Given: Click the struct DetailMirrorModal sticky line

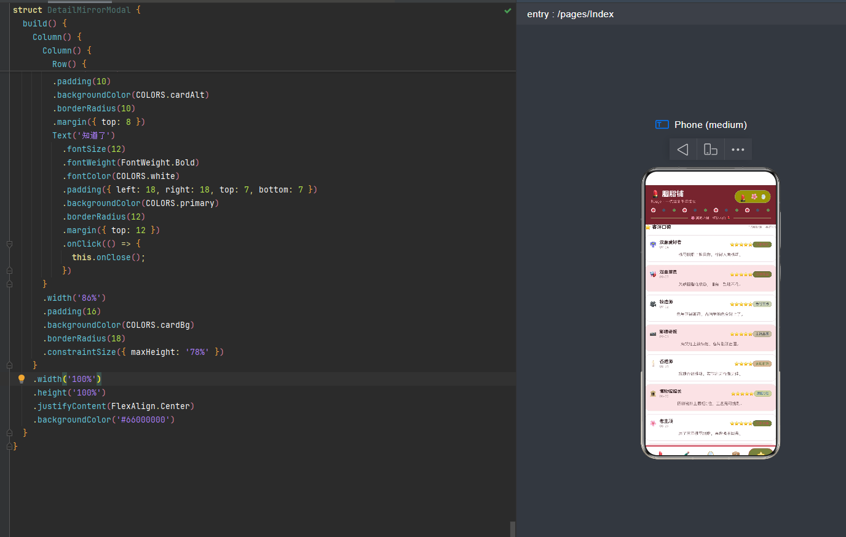Looking at the screenshot, I should (x=77, y=10).
